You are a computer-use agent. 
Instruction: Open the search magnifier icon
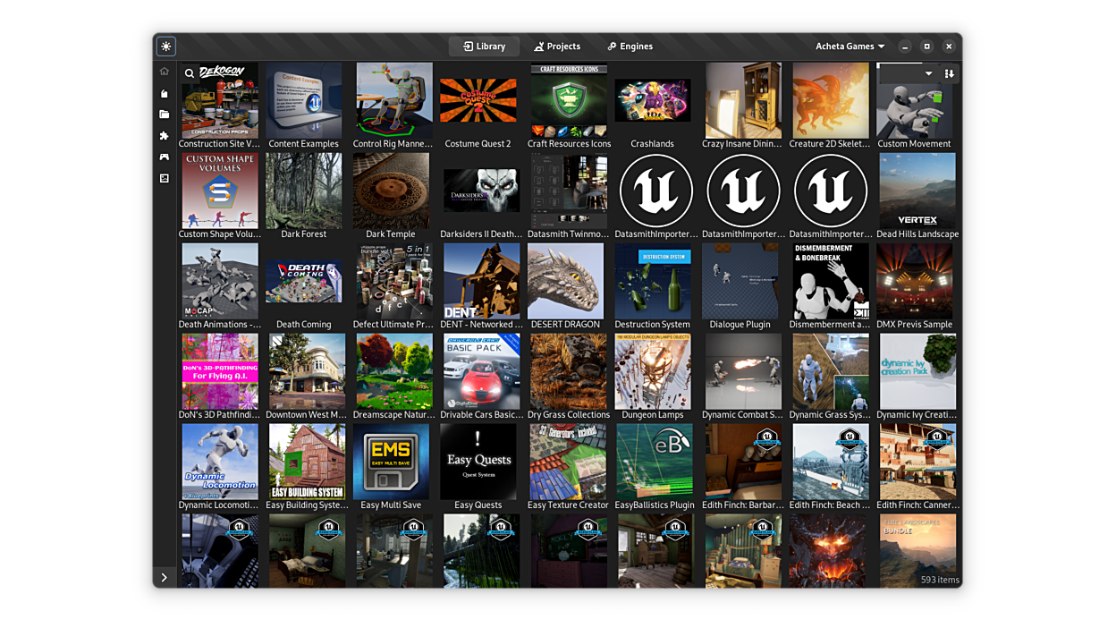click(190, 74)
